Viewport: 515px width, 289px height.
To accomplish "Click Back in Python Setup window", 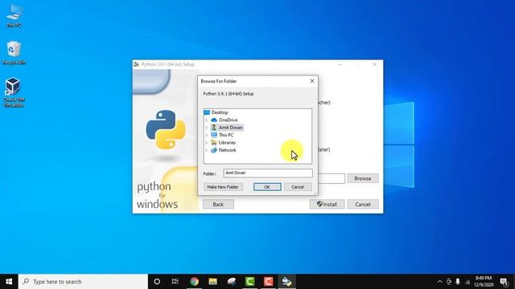I will [218, 204].
